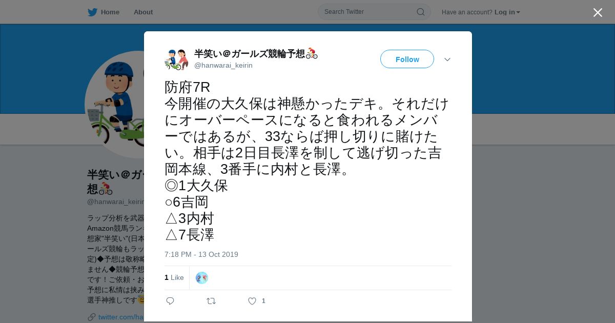Close the tweet overlay with X
Screen dimensions: 615x323
point(598,12)
